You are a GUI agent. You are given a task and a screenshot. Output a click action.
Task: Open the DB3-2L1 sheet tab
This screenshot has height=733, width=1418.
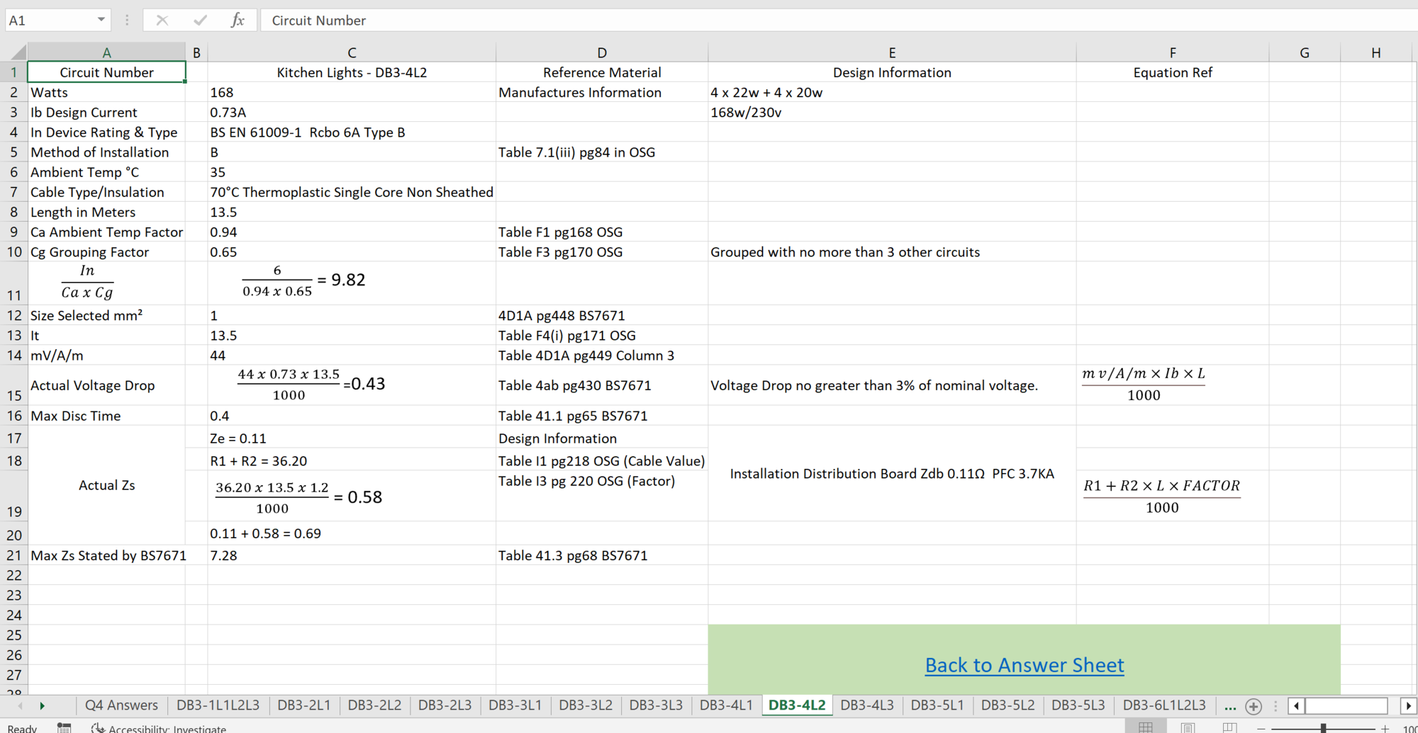(303, 705)
